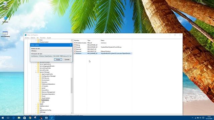Click Aceptar in the Editar cadena dialog
Viewport: 214px width, 120px height.
point(58,60)
